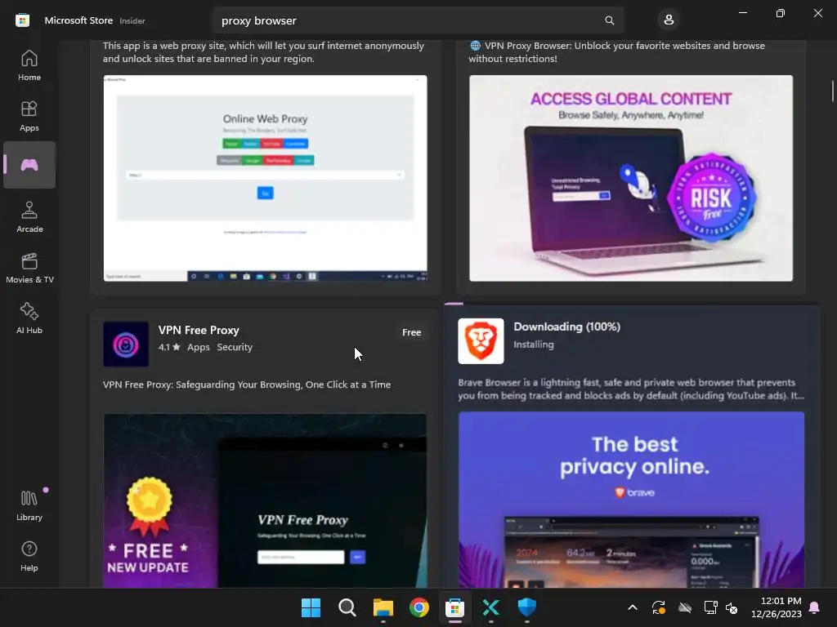Open the Access Global Content screenshot thumbnail
Viewport: 837px width, 627px height.
631,178
